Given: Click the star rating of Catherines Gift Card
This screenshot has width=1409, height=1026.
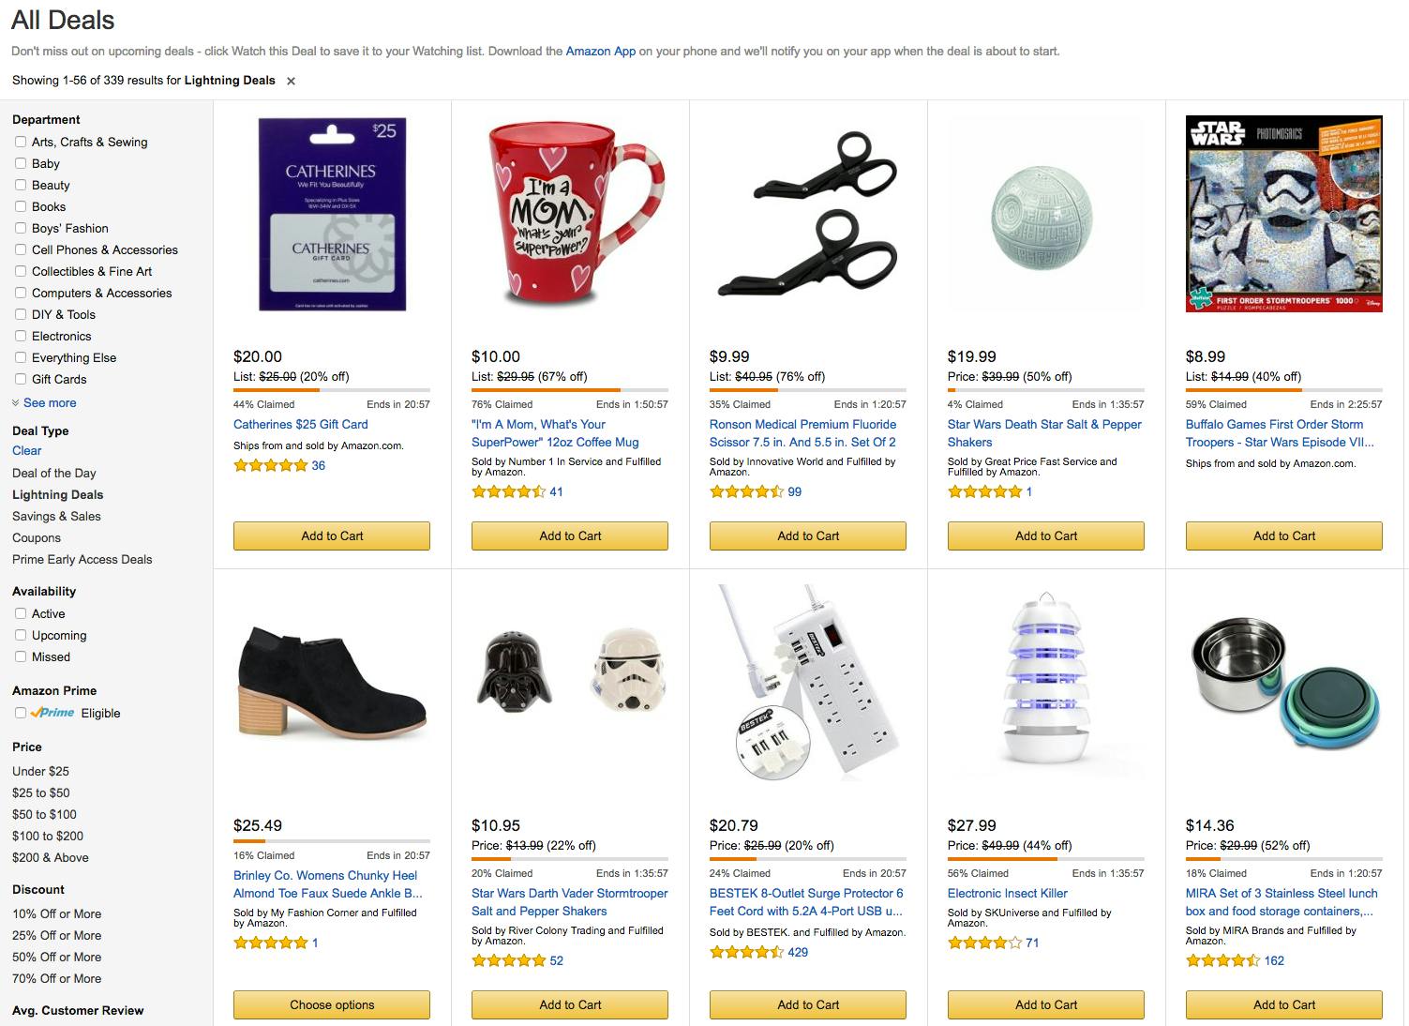Looking at the screenshot, I should [x=270, y=465].
